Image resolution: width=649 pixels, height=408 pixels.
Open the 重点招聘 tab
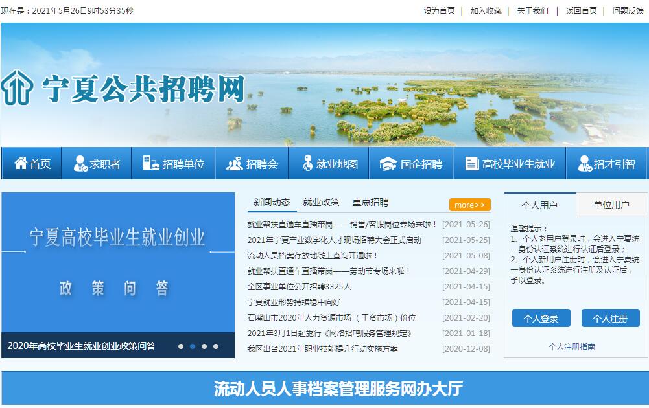point(370,202)
